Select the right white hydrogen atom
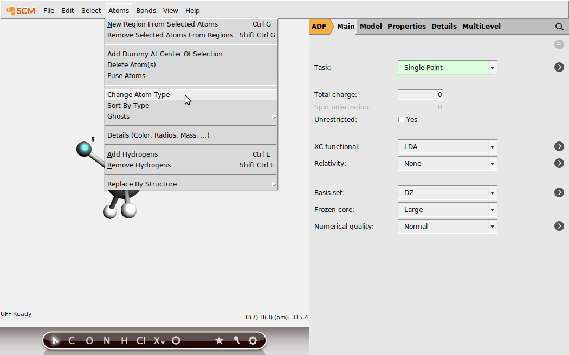 click(128, 210)
